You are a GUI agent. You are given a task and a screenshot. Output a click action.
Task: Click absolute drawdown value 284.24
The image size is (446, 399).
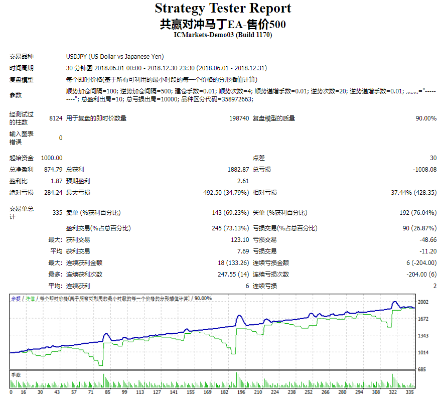53,193
